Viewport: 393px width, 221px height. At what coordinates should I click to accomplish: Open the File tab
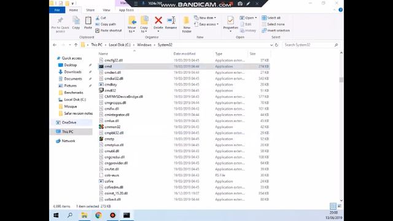(57, 10)
